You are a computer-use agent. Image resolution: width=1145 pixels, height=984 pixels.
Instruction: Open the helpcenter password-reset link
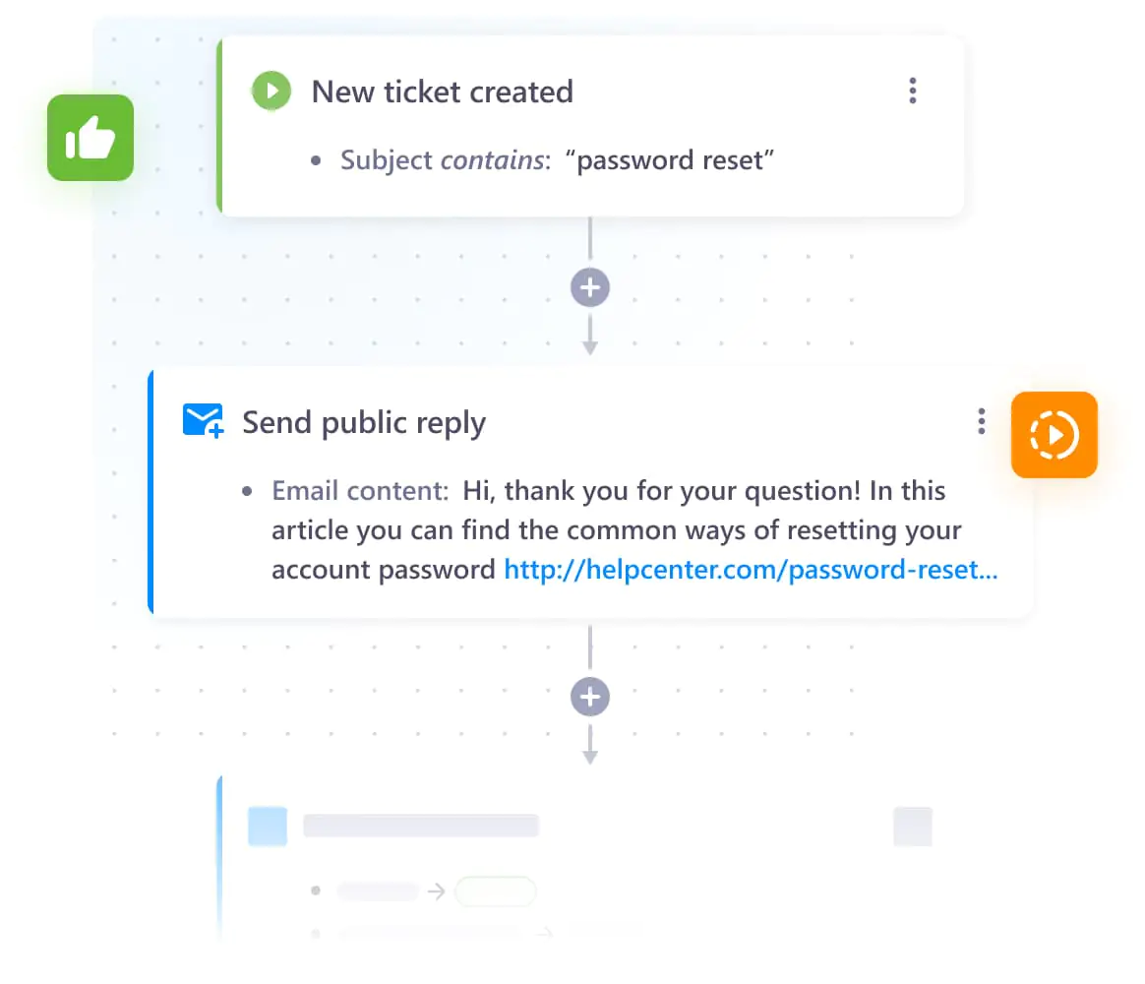pos(751,569)
